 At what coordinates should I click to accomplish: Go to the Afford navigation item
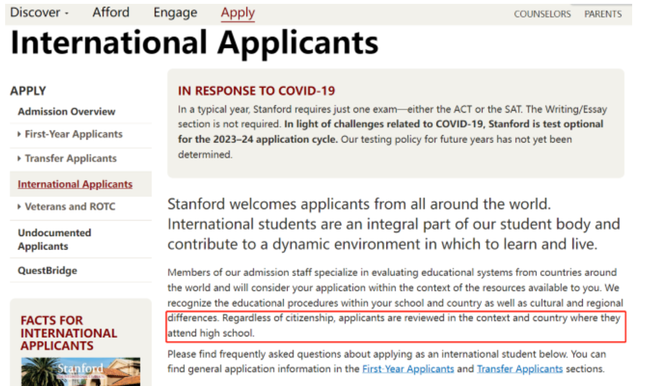click(111, 13)
